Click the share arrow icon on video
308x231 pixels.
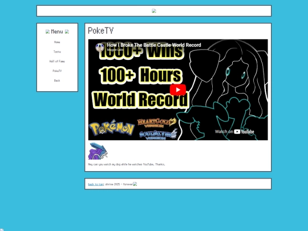pos(102,132)
